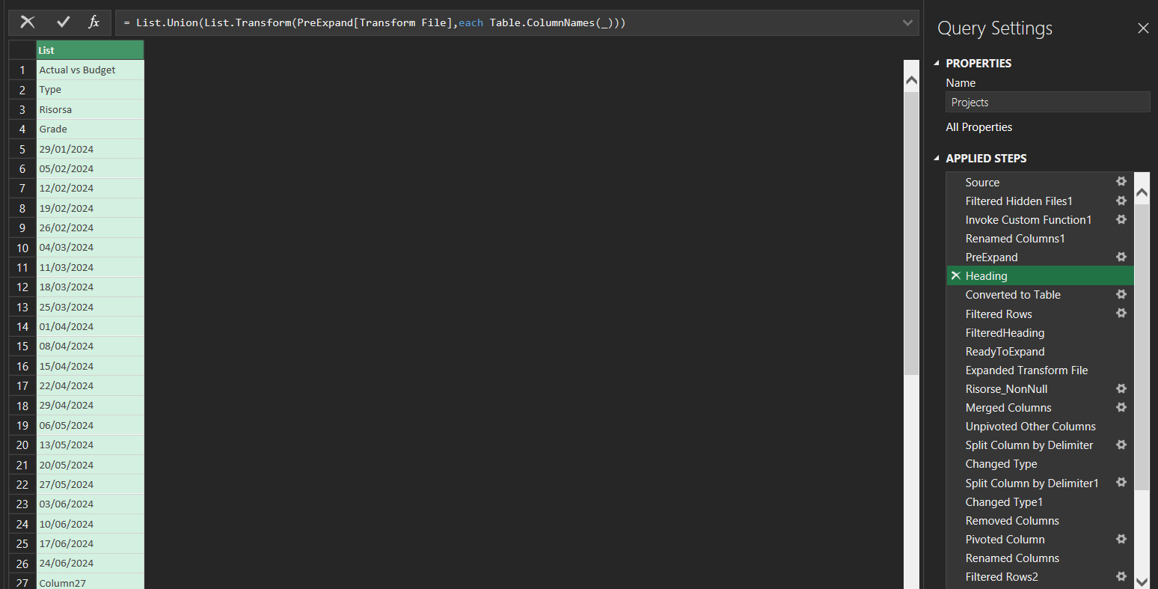Image resolution: width=1158 pixels, height=589 pixels.
Task: Select the '13/05/2024' list item
Action: [90, 445]
